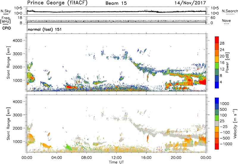The image size is (238, 164).
Task: Click "Slant Range [km]" label of velocity panel
Action: pyautogui.click(x=8, y=123)
